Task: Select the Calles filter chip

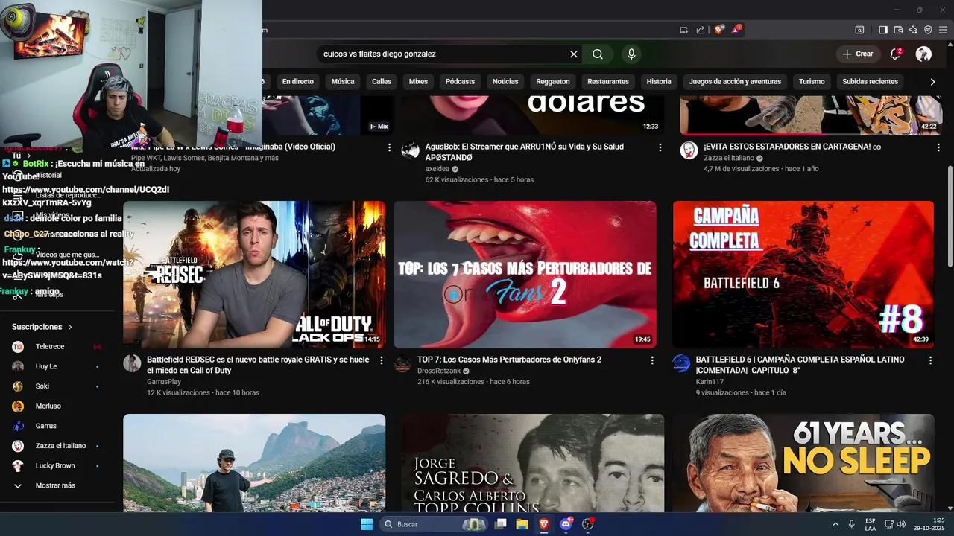Action: coord(382,81)
